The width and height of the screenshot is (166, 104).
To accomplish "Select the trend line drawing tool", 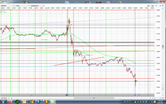I will point(158,6).
